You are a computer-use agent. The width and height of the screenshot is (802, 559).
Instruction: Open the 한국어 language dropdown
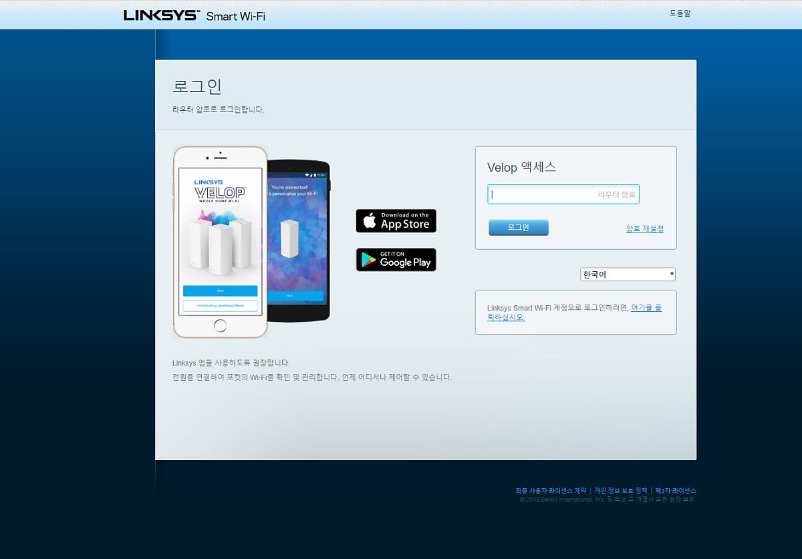(x=628, y=274)
